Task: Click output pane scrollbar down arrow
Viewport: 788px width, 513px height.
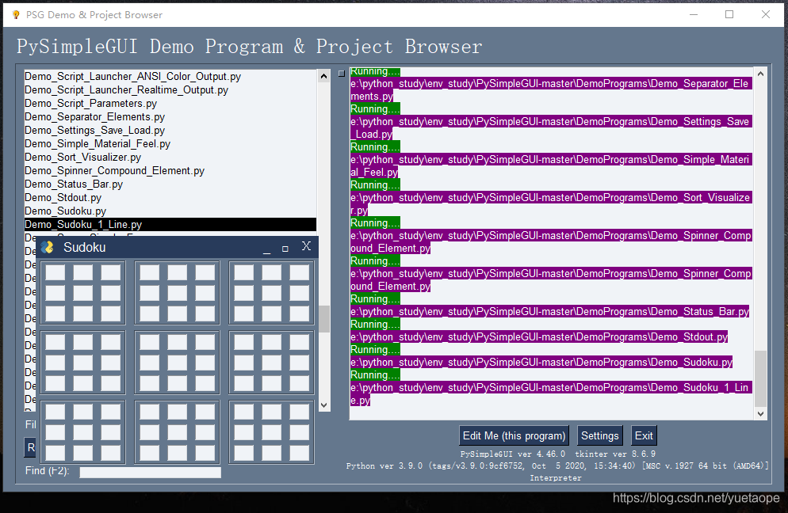Action: pos(760,413)
